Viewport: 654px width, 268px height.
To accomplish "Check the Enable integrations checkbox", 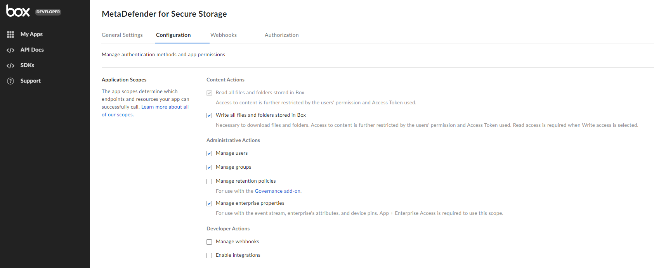I will [x=209, y=256].
